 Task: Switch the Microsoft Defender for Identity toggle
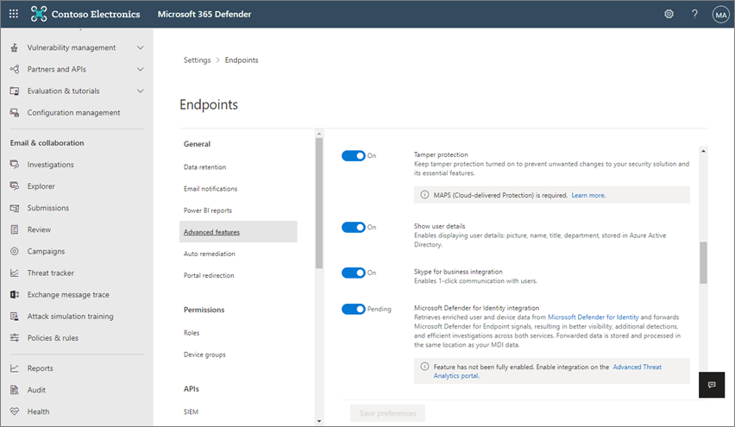coord(353,309)
